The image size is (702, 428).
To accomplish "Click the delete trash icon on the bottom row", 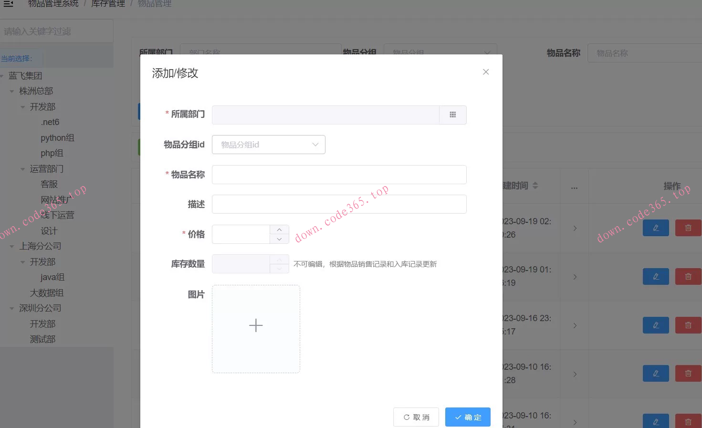I will pyautogui.click(x=688, y=422).
